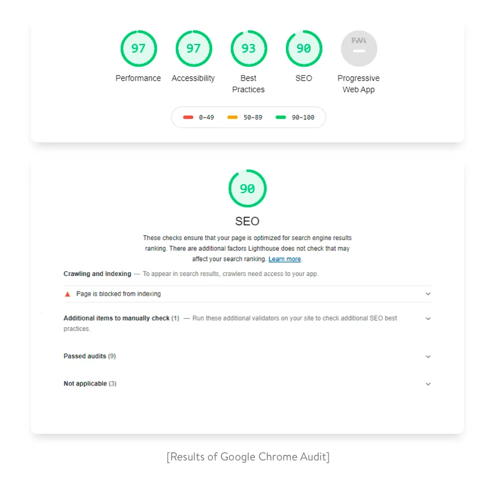495x479 pixels.
Task: Click the Performance score gauge showing 97
Action: tap(139, 48)
